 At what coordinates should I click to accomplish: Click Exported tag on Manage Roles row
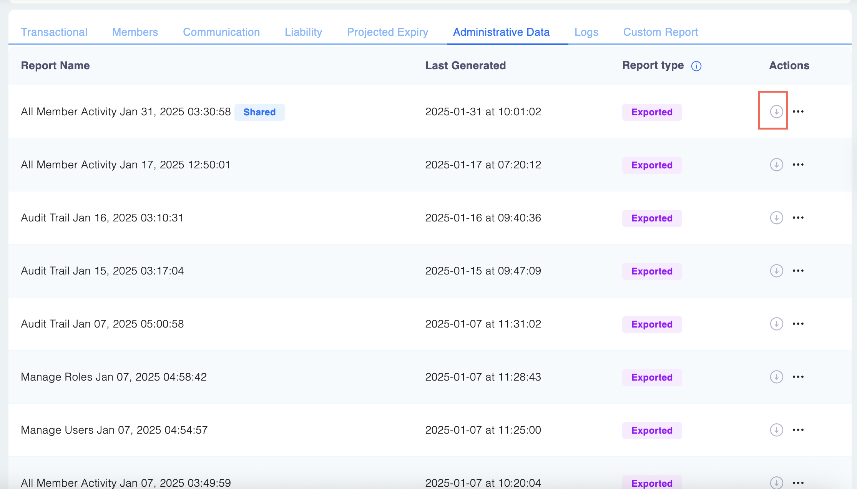click(x=652, y=377)
